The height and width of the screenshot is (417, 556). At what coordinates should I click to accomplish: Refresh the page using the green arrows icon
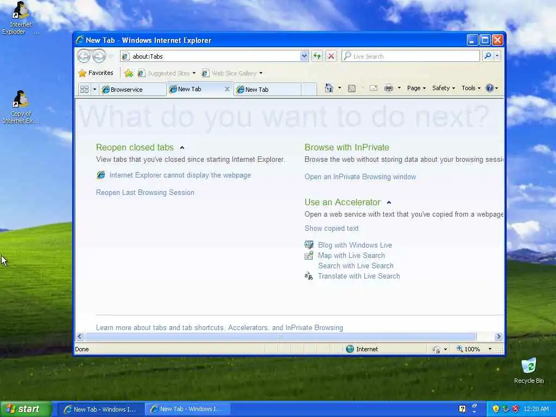coord(317,56)
